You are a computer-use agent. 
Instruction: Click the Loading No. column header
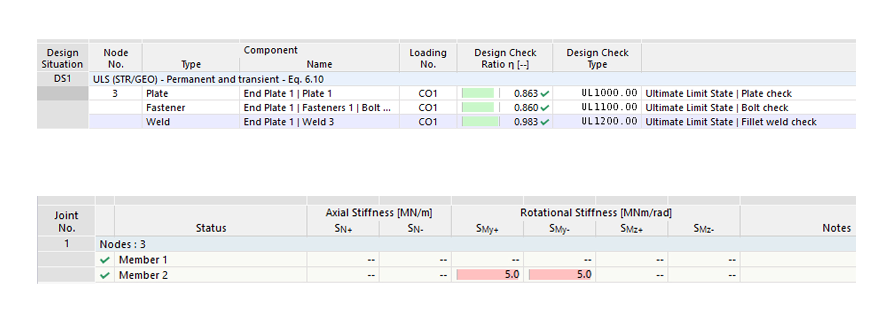coord(428,58)
